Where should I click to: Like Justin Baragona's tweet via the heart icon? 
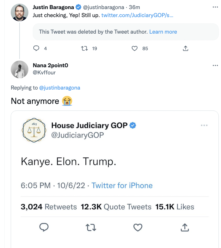point(134,48)
